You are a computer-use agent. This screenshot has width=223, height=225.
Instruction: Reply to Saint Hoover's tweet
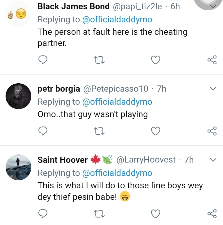(x=42, y=213)
